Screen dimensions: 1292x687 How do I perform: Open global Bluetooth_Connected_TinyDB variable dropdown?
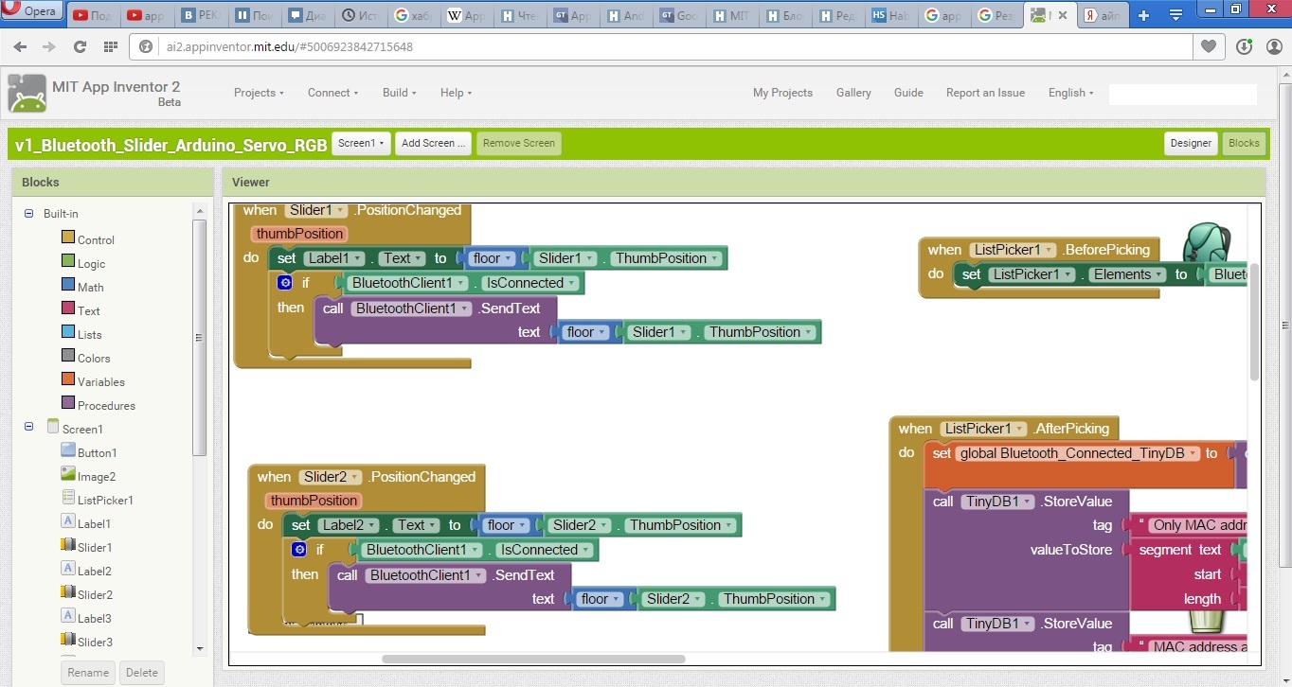(1078, 453)
